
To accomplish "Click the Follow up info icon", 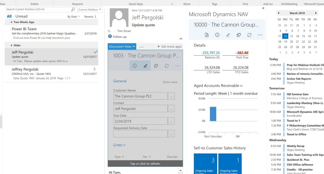I will click(110, 36).
